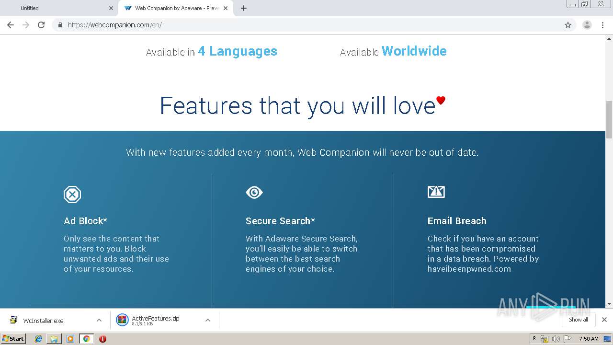This screenshot has height=345, width=613.
Task: Expand WcInstaller.exe download options
Action: [x=99, y=320]
